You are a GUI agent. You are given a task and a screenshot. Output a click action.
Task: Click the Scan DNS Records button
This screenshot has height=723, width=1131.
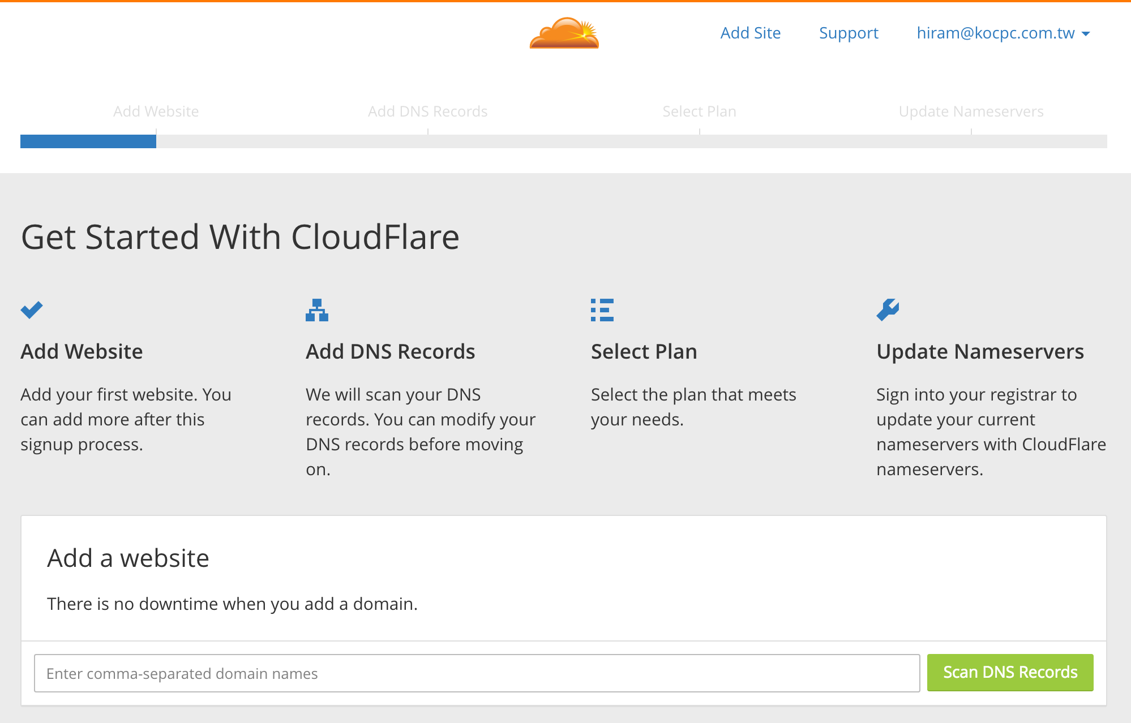(1010, 672)
